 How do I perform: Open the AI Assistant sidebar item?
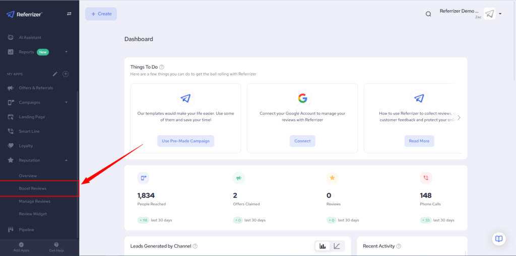[30, 38]
